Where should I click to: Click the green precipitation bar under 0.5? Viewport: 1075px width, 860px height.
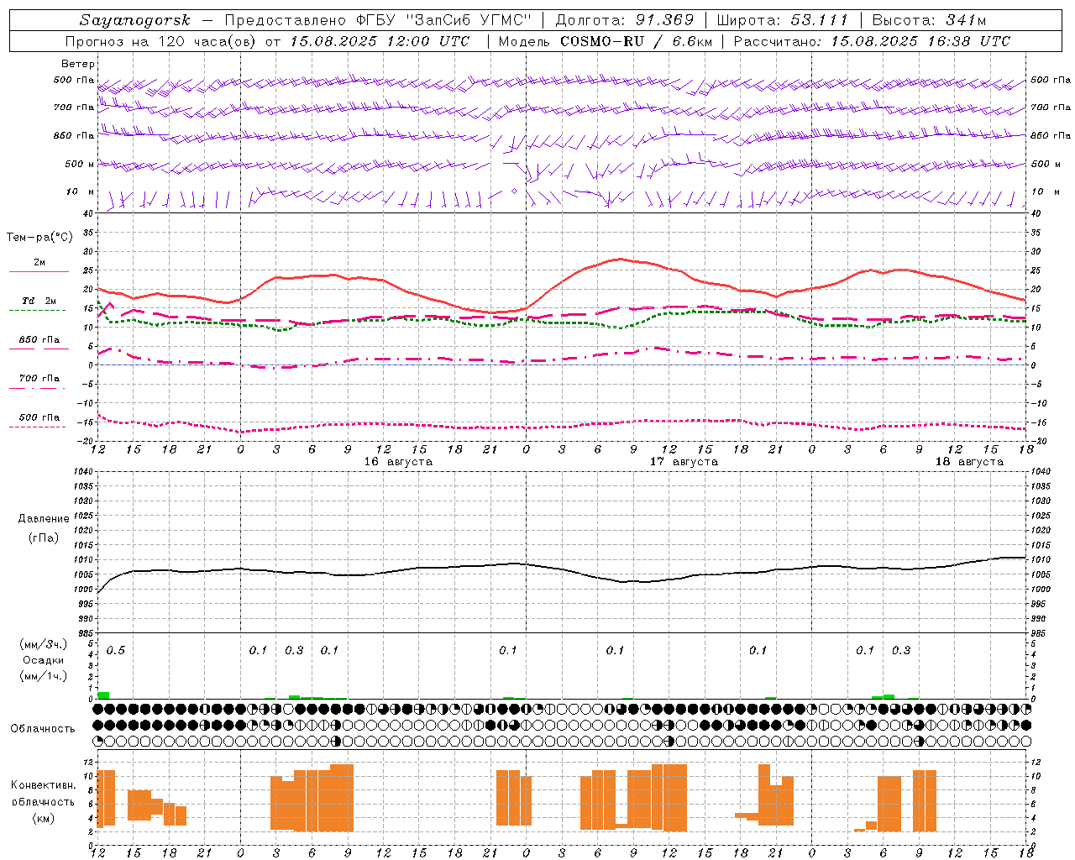(103, 695)
